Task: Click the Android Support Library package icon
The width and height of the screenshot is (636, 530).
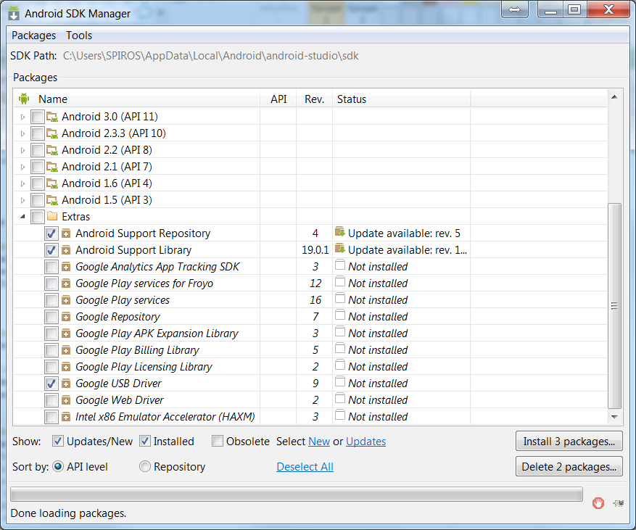Action: pyautogui.click(x=66, y=250)
